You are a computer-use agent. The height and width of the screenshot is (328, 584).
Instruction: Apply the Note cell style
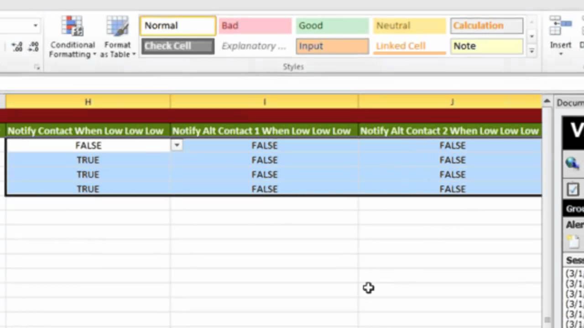(x=487, y=46)
